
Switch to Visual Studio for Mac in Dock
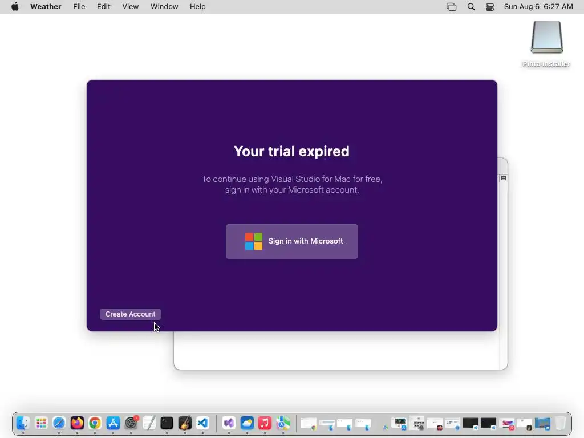click(229, 423)
